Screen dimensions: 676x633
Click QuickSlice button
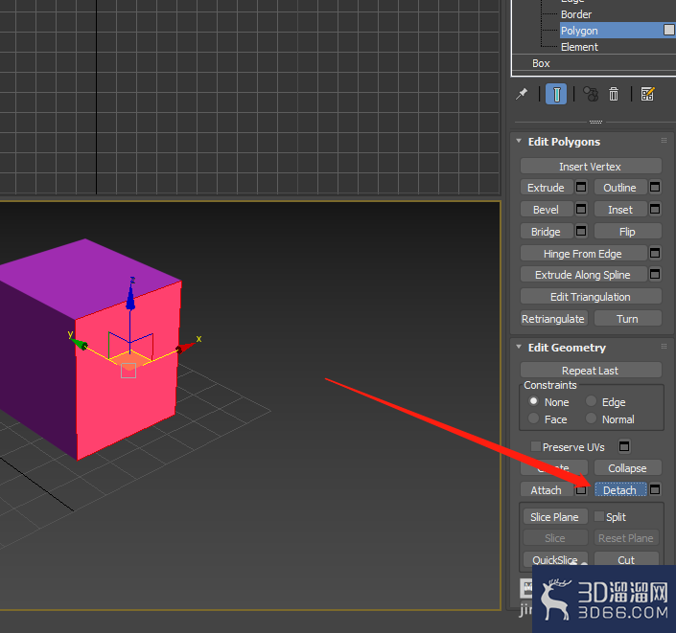pyautogui.click(x=555, y=560)
